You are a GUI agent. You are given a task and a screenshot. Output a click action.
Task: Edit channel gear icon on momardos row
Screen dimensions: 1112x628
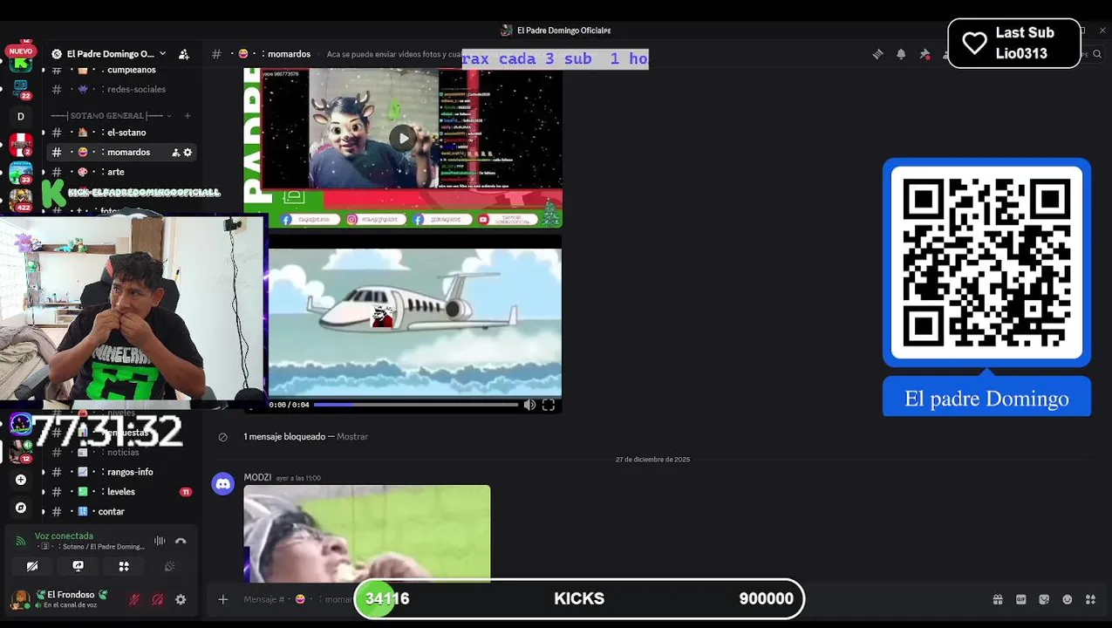[188, 152]
